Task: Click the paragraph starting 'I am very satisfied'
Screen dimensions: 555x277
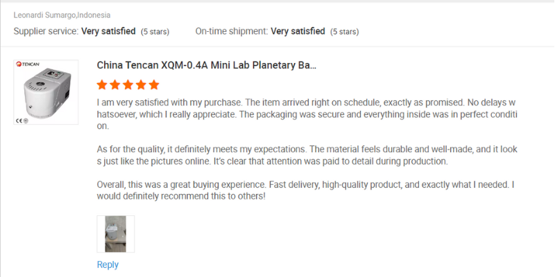Action: click(x=305, y=114)
